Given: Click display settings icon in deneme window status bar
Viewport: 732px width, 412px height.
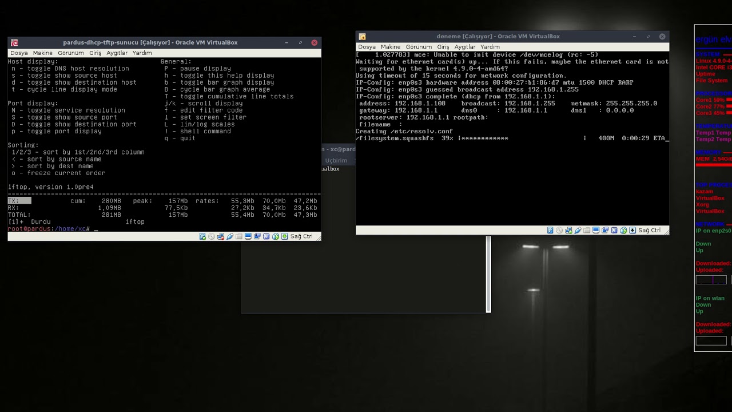Looking at the screenshot, I should click(596, 230).
